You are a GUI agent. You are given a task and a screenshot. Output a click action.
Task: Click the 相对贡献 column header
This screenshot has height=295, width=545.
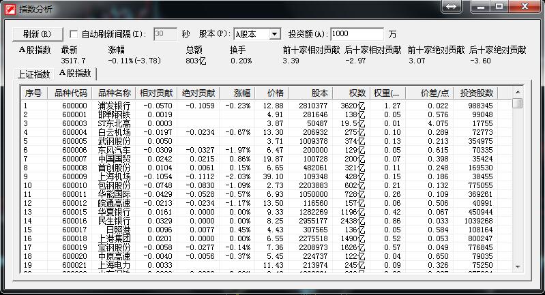156,93
